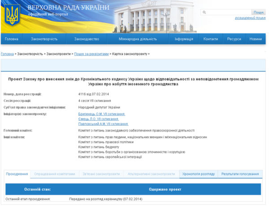This screenshot has width=269, height=206.
Task: Click Комітет з питань європейської інтеграції line
Action: tap(110, 157)
